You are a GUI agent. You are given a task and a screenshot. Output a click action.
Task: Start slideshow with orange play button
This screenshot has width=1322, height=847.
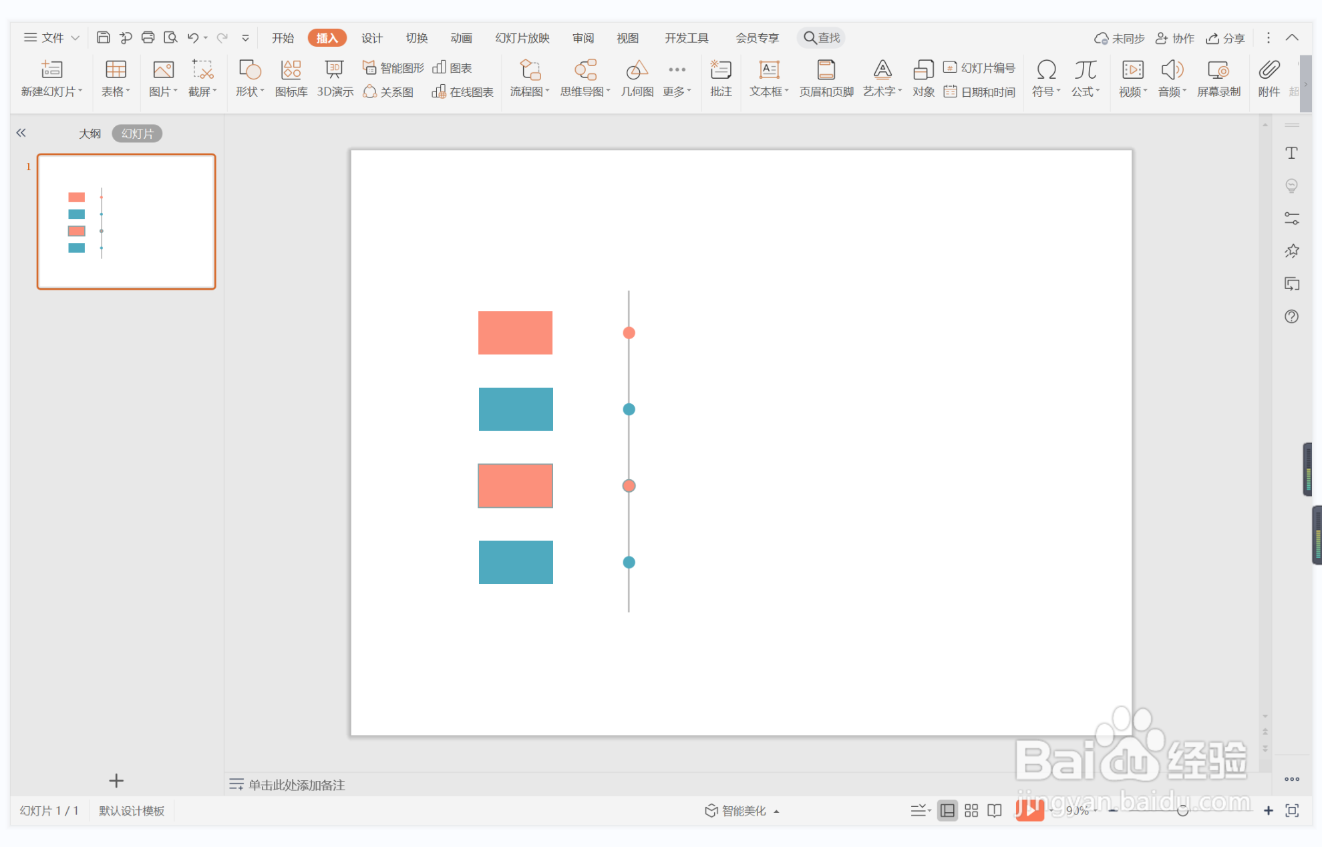1029,810
